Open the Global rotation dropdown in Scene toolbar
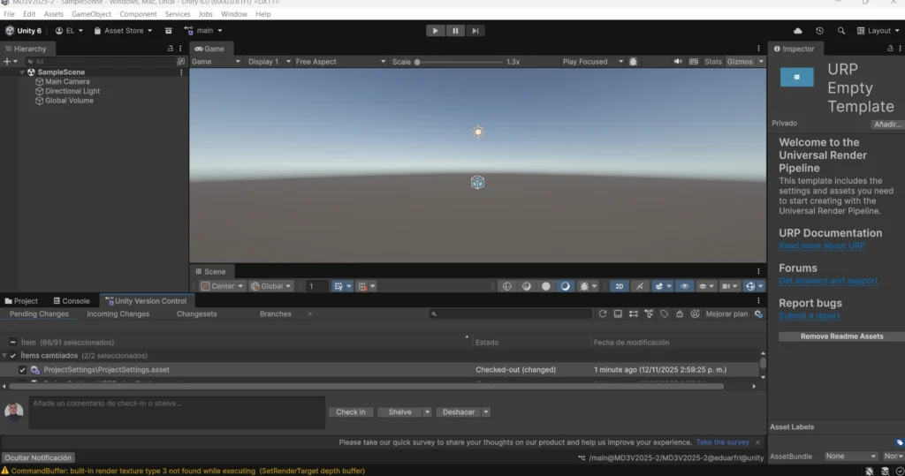Image resolution: width=905 pixels, height=476 pixels. [270, 286]
